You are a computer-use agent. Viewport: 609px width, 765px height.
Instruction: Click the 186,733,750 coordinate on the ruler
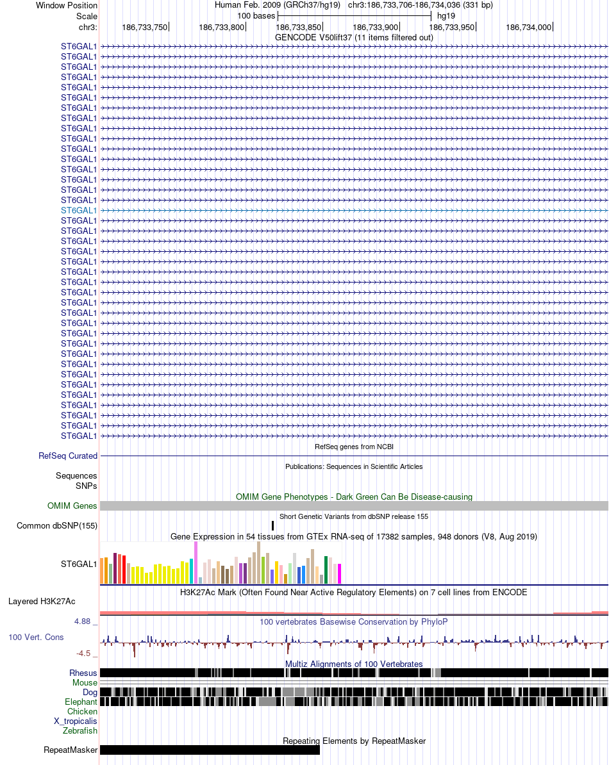[x=145, y=28]
